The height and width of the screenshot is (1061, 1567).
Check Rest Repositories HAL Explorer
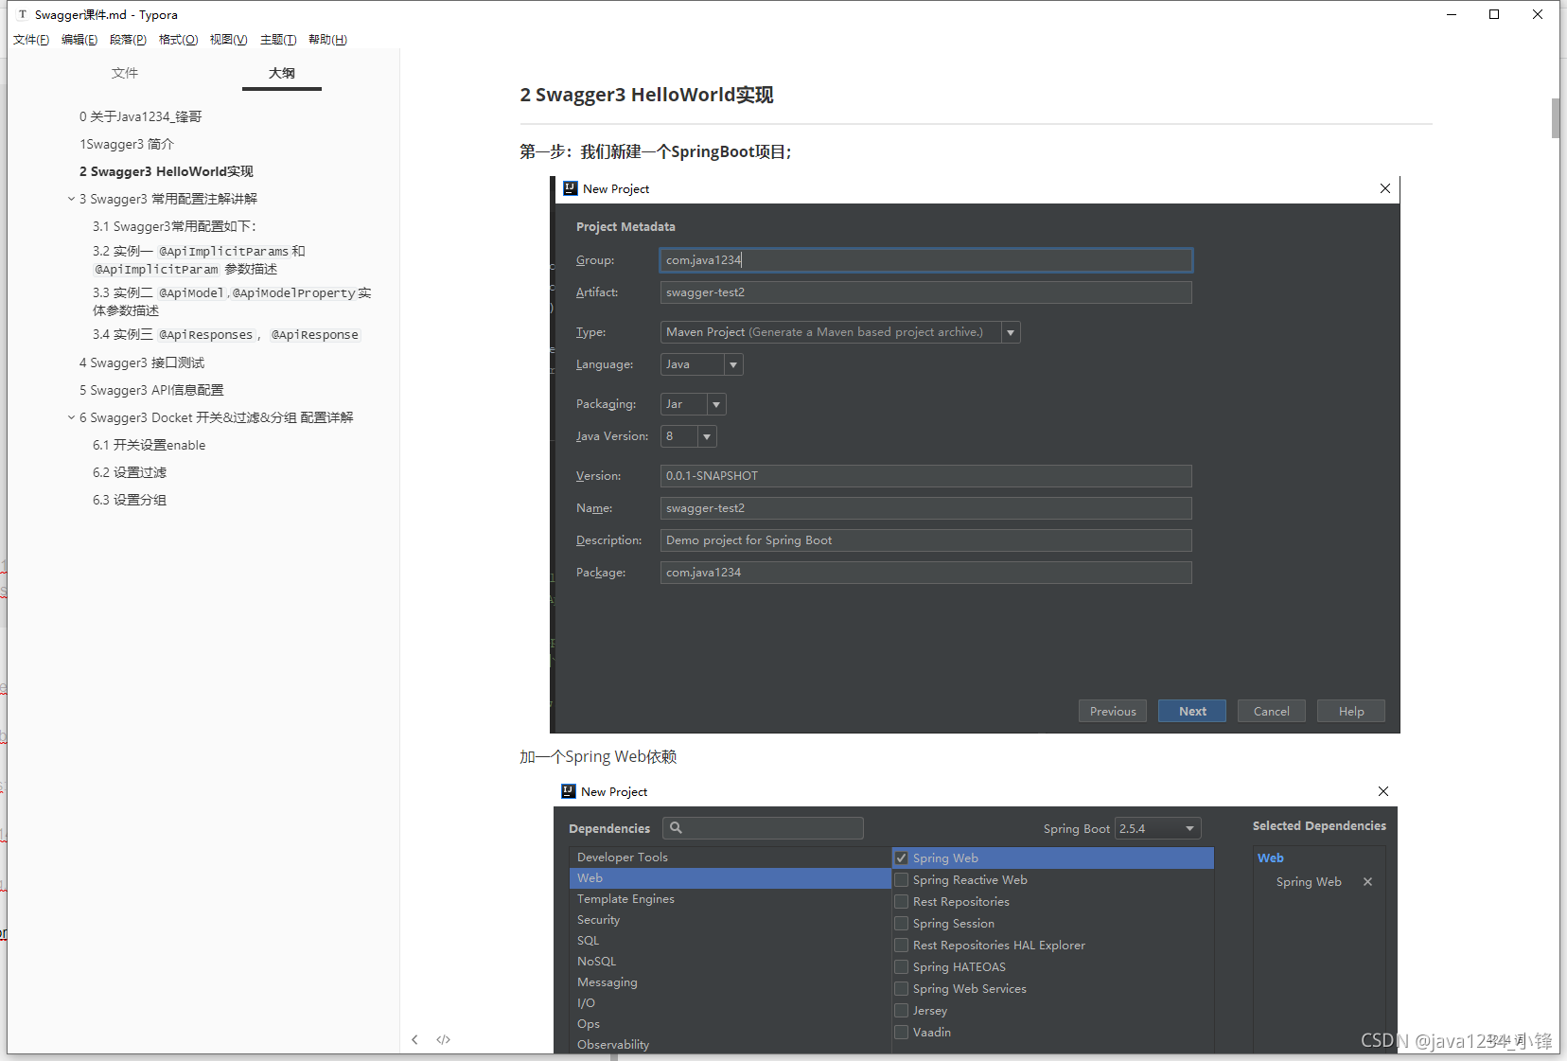(902, 946)
